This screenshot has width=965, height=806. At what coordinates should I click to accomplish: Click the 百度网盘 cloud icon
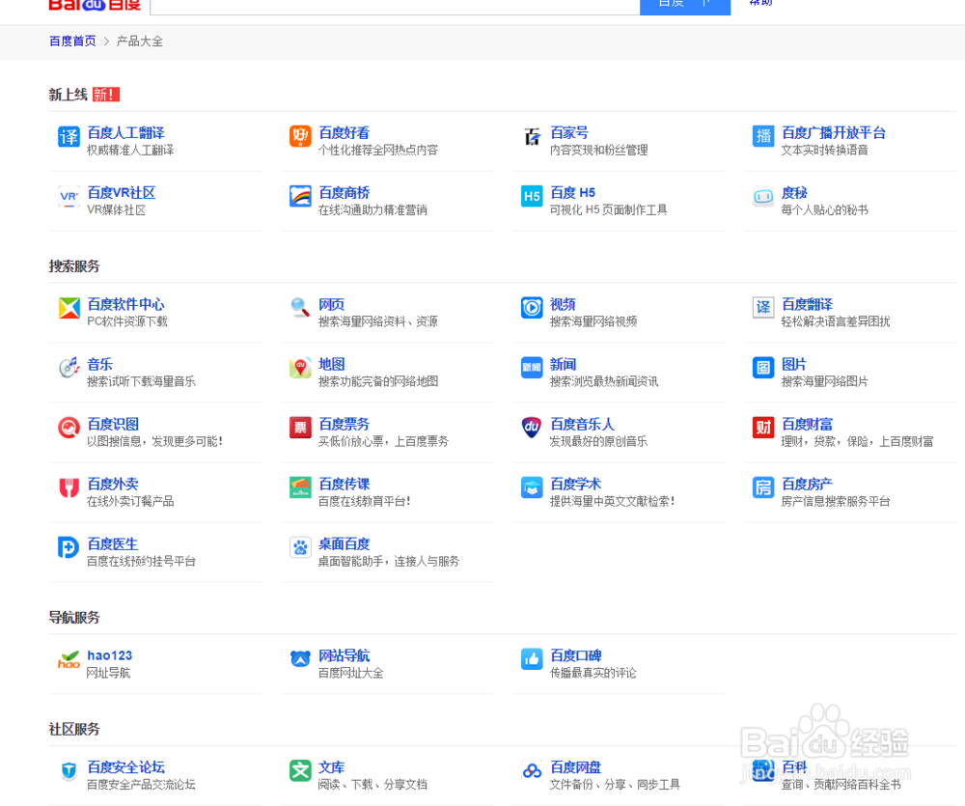pos(532,771)
